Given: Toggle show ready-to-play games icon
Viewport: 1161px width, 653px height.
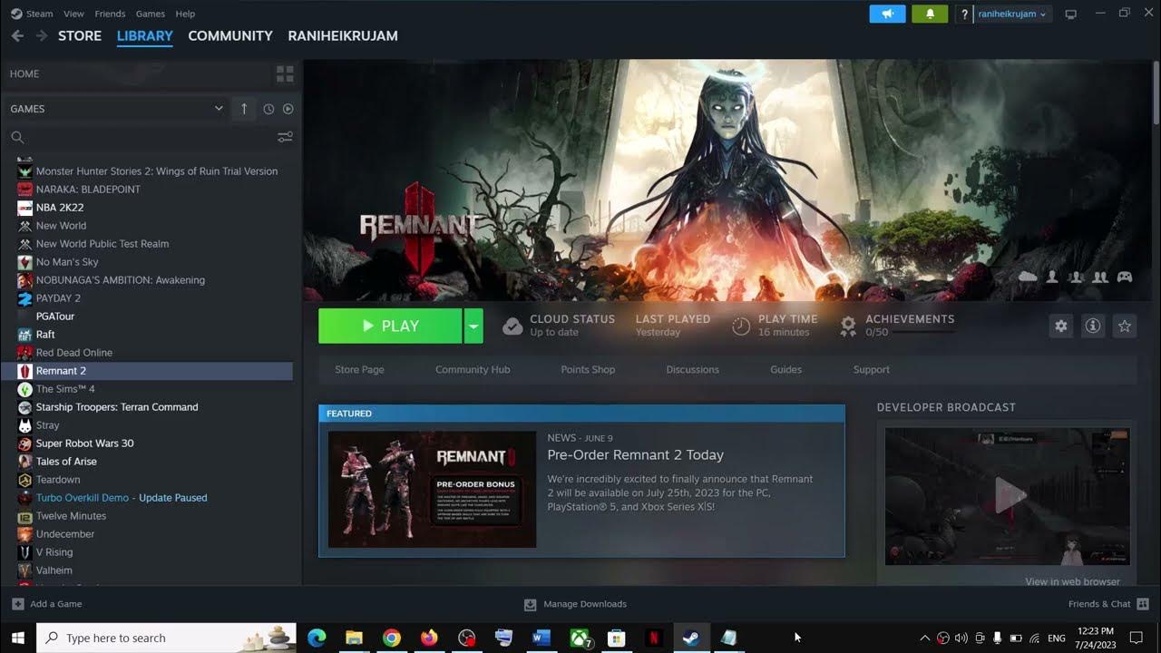Looking at the screenshot, I should 288,109.
